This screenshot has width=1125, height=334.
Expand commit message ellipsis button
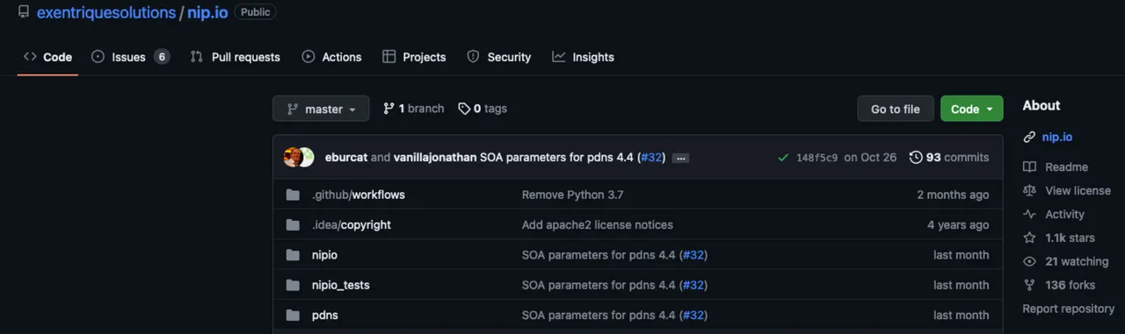pyautogui.click(x=681, y=158)
